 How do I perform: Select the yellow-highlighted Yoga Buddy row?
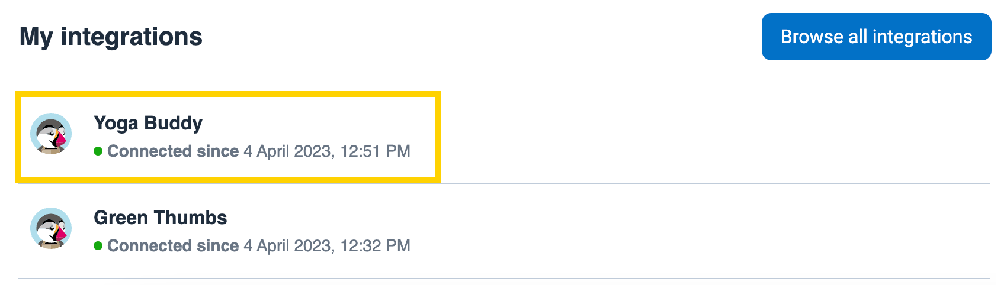(228, 137)
